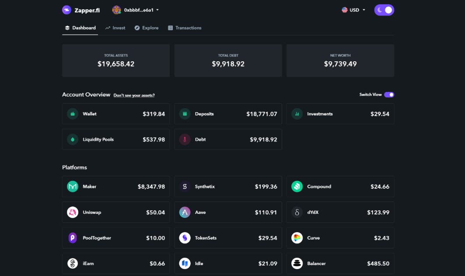Click the iEarn $0.66 value
Screen dimensions: 465x276
pyautogui.click(x=157, y=263)
